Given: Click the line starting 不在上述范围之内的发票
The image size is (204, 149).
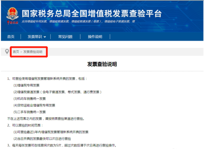Looking at the screenshot, I should point(46,119).
